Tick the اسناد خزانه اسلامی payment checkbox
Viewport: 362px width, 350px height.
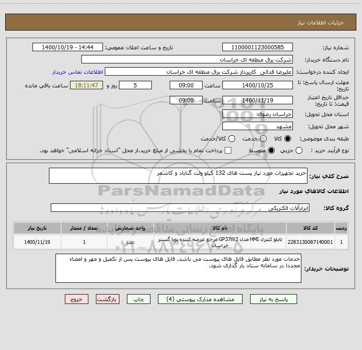(228, 150)
